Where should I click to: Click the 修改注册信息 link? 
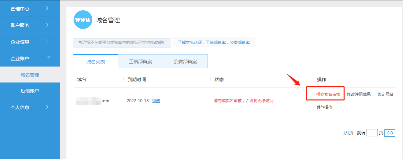tap(359, 94)
